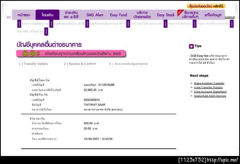Open the หน้าแรก home tab

click(24, 15)
